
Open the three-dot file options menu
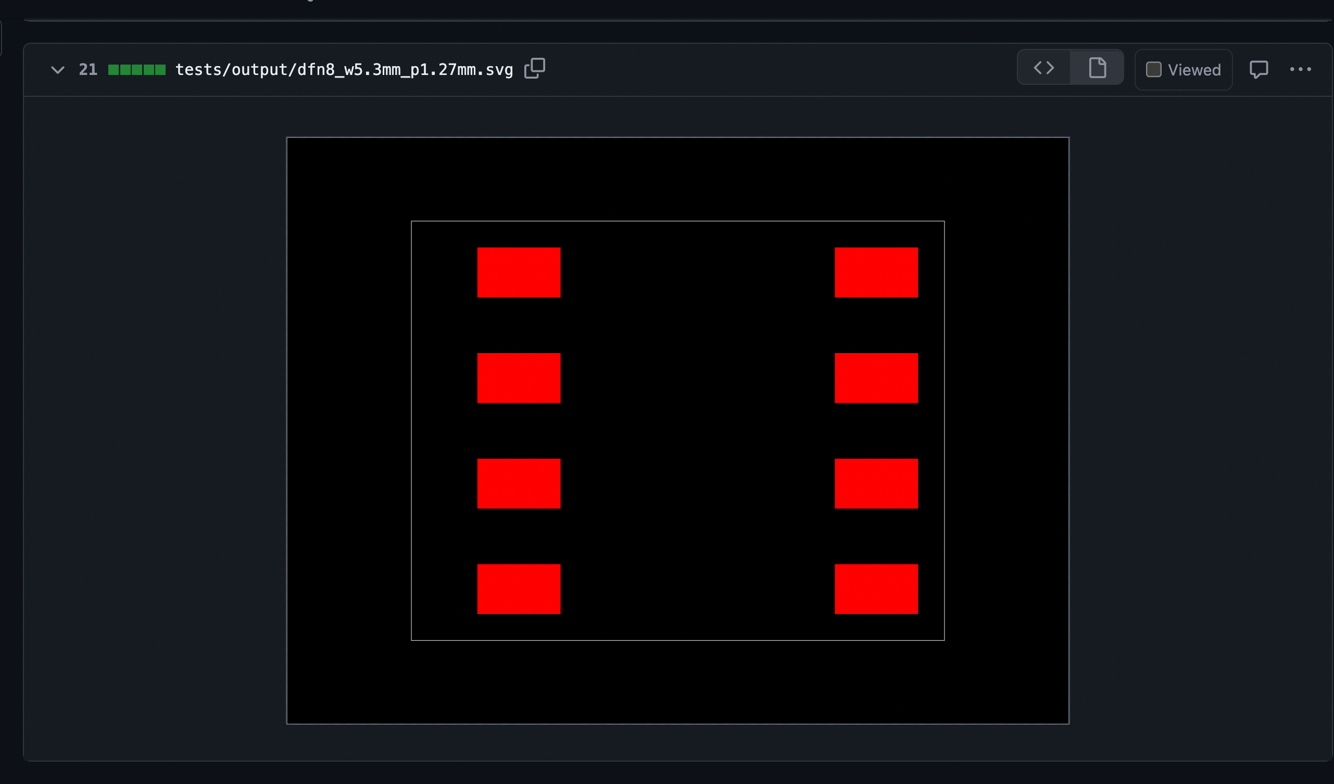tap(1300, 69)
